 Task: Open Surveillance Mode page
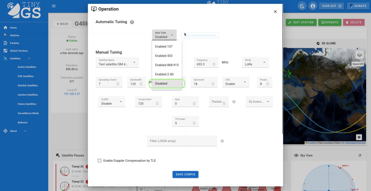tap(28, 113)
